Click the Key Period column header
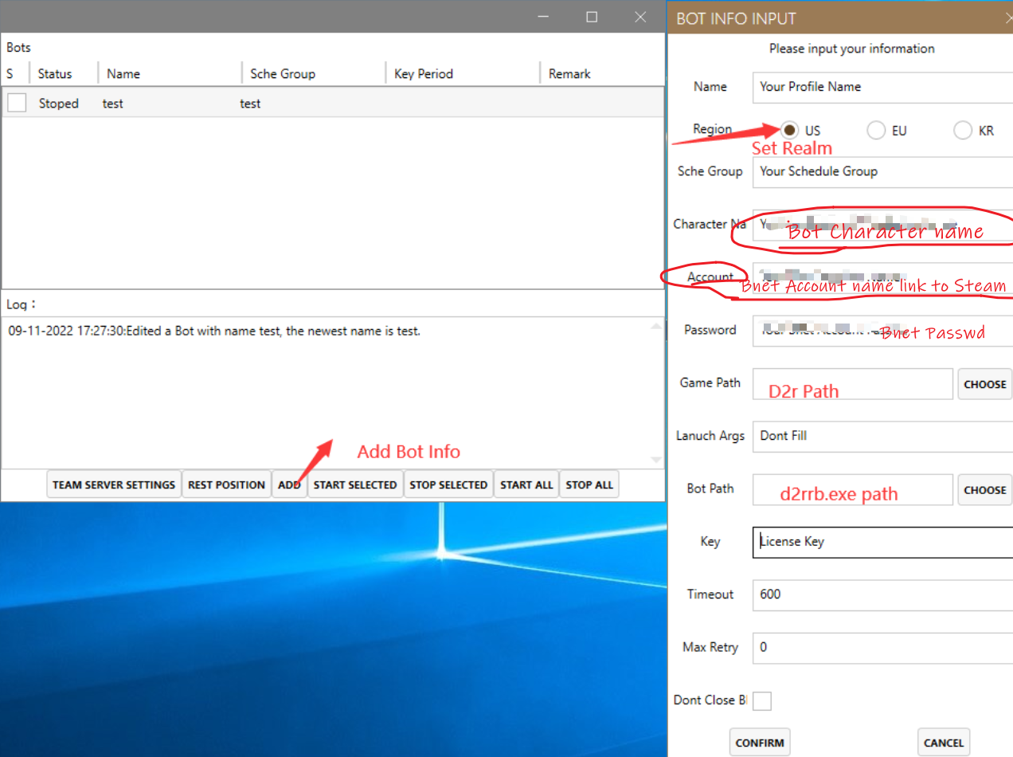Viewport: 1013px width, 757px height. [x=424, y=73]
